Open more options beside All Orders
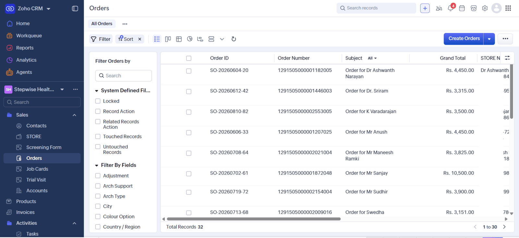 coord(125,24)
